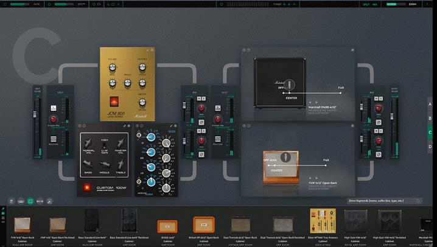Adjust the output volume fader at far right
Viewport: 437px width, 247px height.
[x=391, y=116]
